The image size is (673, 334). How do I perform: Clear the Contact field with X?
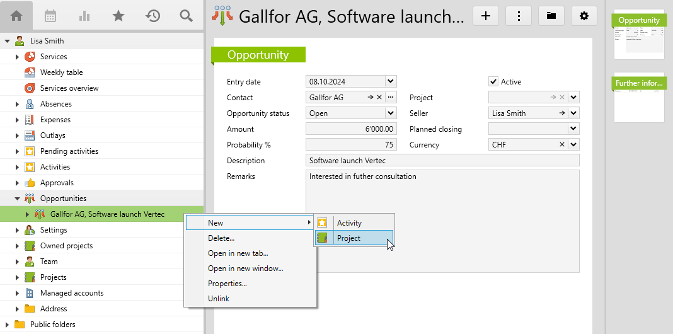pos(379,98)
